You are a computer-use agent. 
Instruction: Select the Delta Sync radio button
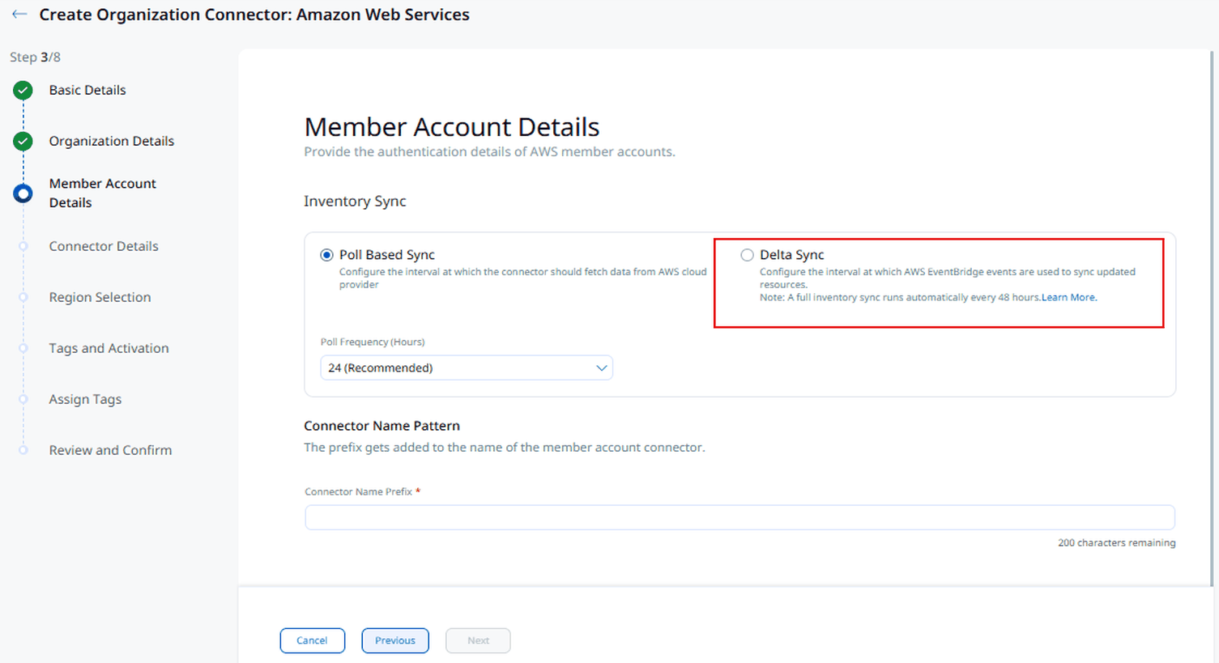[747, 255]
